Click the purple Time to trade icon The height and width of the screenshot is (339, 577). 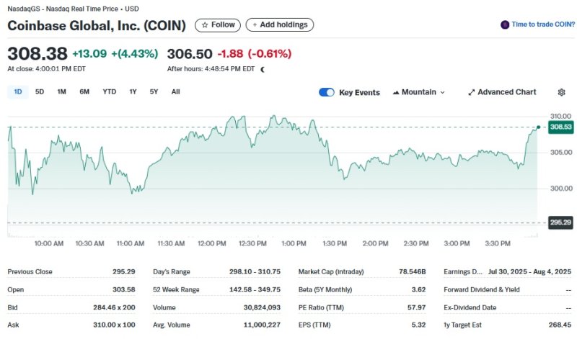coord(504,24)
